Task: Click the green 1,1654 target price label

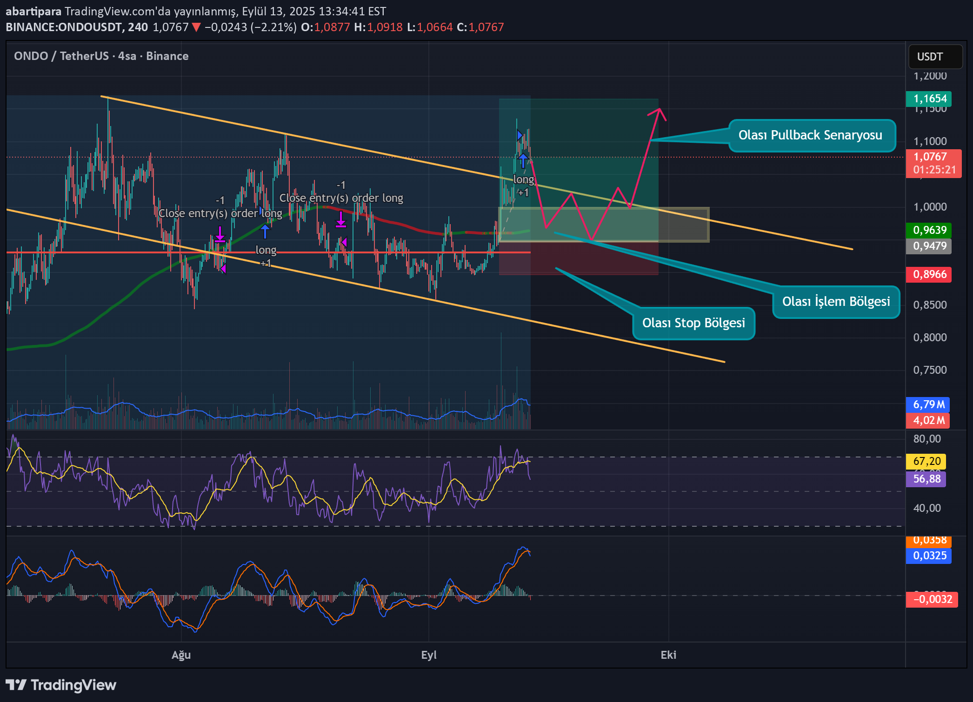Action: (x=929, y=99)
